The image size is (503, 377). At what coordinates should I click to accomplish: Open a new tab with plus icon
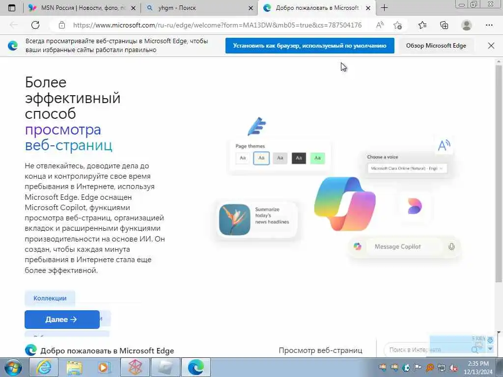click(384, 8)
